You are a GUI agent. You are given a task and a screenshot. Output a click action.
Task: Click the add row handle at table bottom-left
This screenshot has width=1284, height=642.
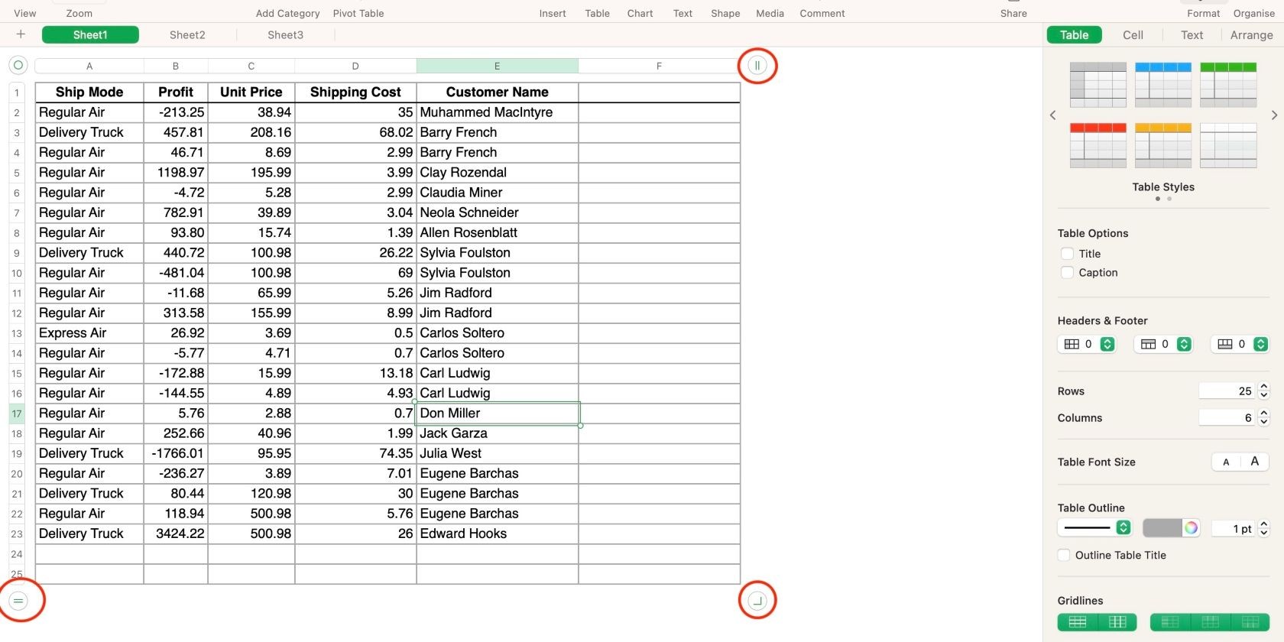pyautogui.click(x=19, y=601)
